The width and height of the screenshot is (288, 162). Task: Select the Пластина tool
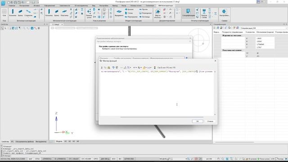pyautogui.click(x=64, y=13)
